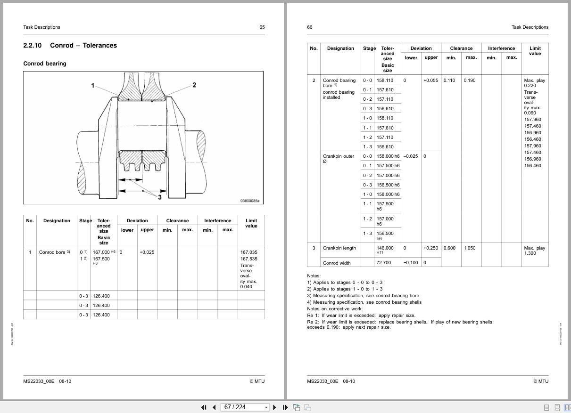The height and width of the screenshot is (413, 571).
Task: Select the −0.100 lower deviation value
Action: (411, 263)
